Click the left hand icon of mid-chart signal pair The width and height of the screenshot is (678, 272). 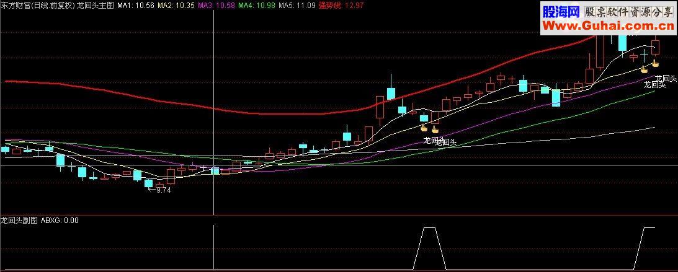[424, 128]
